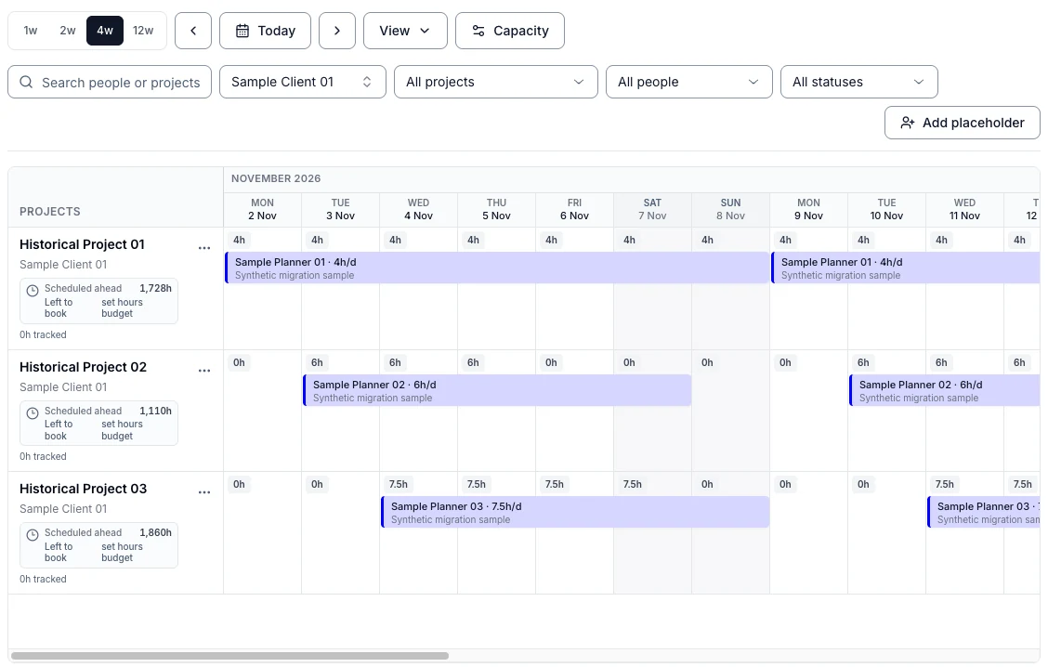The width and height of the screenshot is (1048, 667).
Task: Click the horizontal scrollbar thumb at bottom
Action: [x=229, y=656]
